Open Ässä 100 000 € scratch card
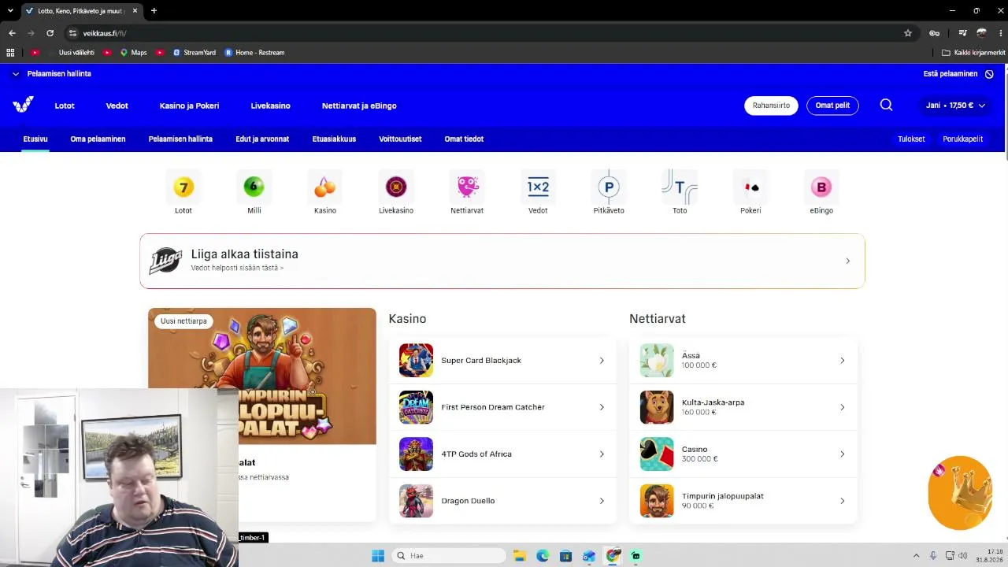Viewport: 1008px width, 567px height. pyautogui.click(x=743, y=361)
